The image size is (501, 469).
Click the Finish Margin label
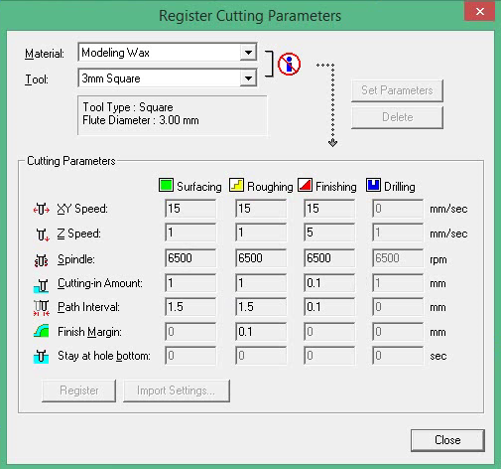89,332
